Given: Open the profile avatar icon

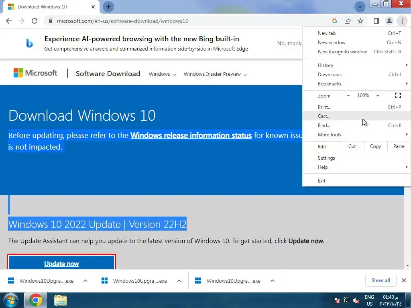Looking at the screenshot, I should [389, 21].
